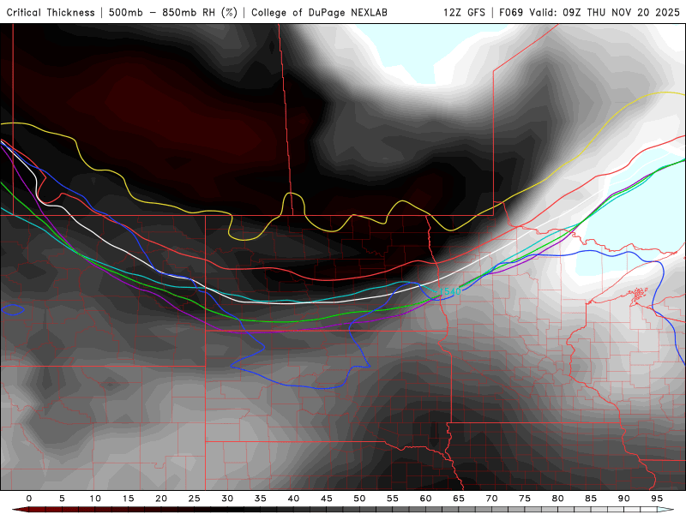Click the "09Z THU NOV 20 2025" valid time
686x514 pixels.
(621, 12)
